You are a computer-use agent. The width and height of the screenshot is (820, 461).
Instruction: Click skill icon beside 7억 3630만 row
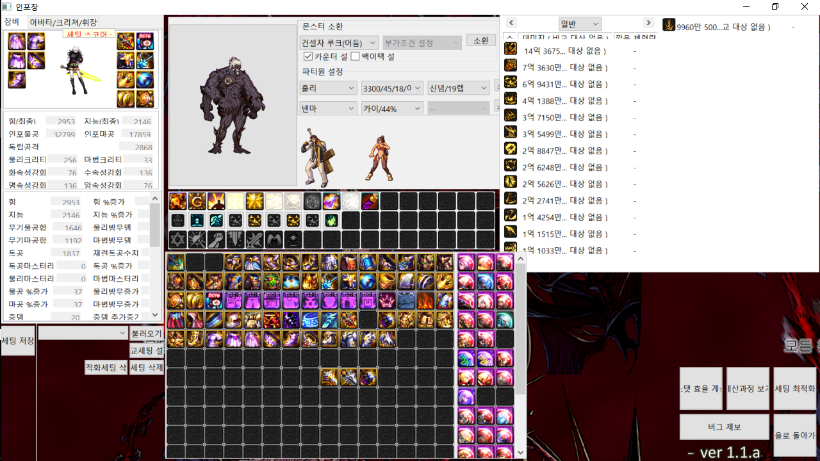(511, 65)
